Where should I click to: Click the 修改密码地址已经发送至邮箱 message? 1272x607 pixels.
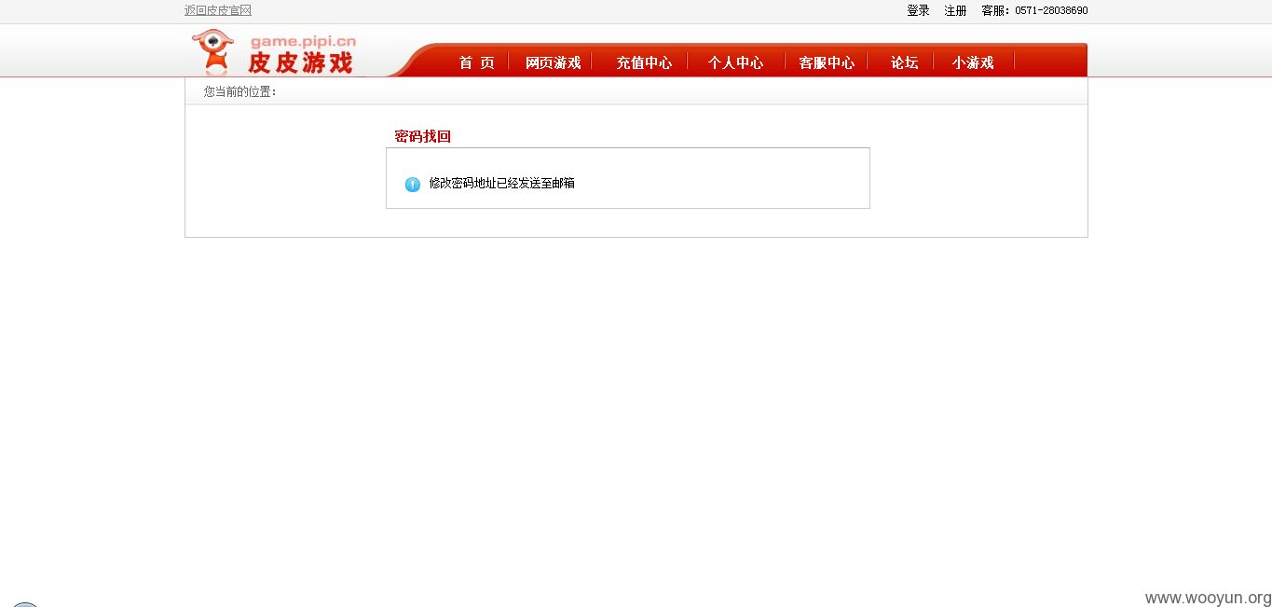click(x=502, y=184)
